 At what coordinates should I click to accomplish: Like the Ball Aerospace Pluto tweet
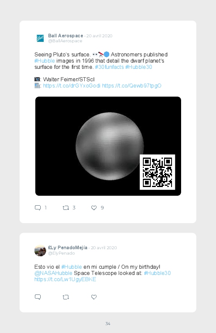tap(94, 208)
